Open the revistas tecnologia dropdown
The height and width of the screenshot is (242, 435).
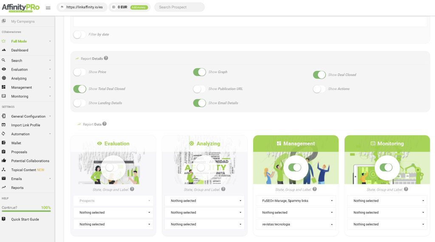tap(296, 224)
